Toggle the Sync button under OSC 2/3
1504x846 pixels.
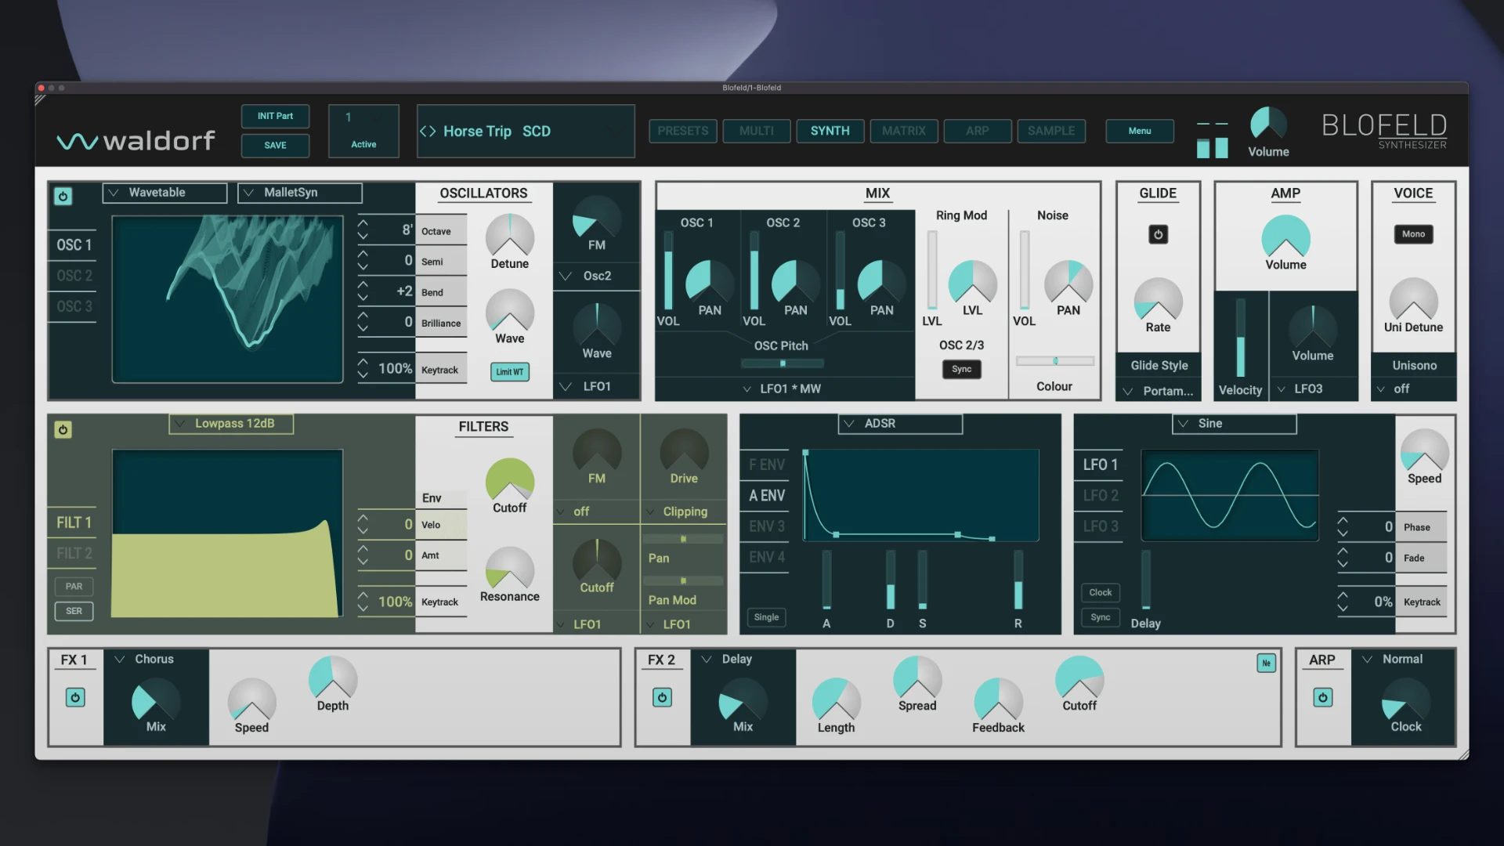coord(961,369)
